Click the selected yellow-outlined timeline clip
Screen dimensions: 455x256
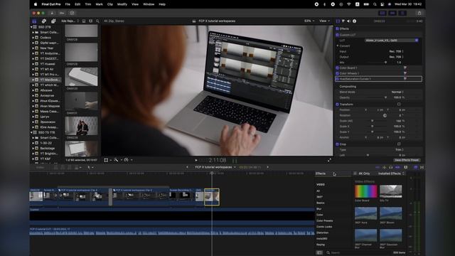pos(212,197)
